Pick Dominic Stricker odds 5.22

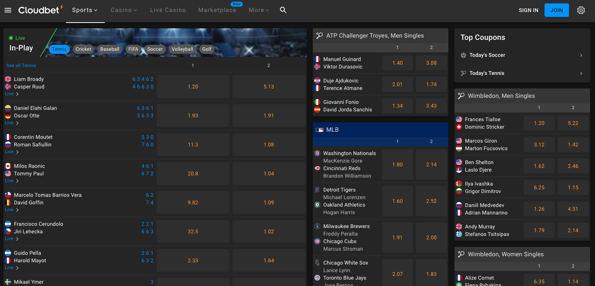point(573,123)
